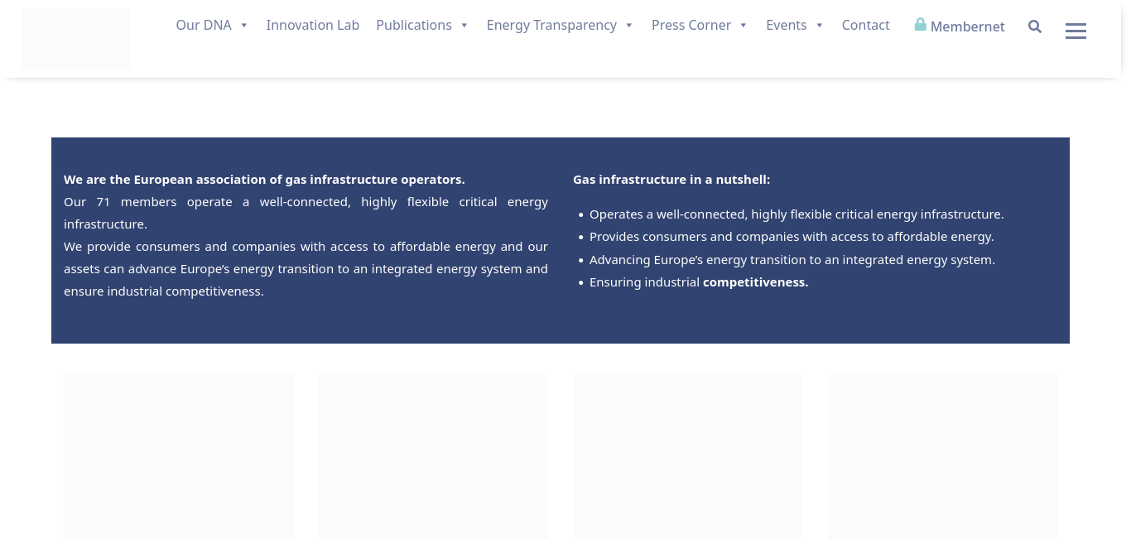Viewport: 1131px width, 539px height.
Task: Expand the Our DNA dropdown arrow
Action: [244, 26]
